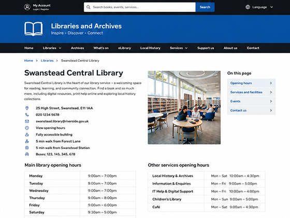Click Thursday's 9:00am – 8:00pm hours

click(x=103, y=198)
